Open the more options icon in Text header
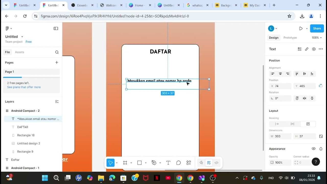Screen dimensions: 327x184 pyautogui.click(x=321, y=49)
